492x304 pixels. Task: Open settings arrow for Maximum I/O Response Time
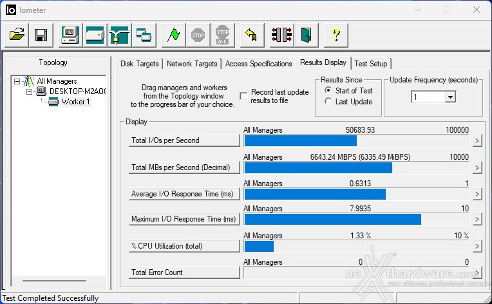pyautogui.click(x=477, y=219)
